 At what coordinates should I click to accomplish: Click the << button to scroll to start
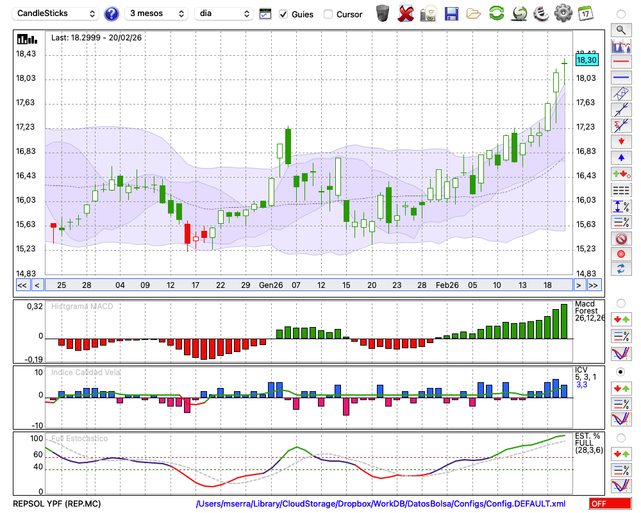click(x=22, y=285)
